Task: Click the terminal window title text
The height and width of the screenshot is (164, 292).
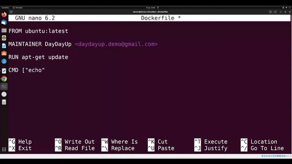Action: click(150, 12)
